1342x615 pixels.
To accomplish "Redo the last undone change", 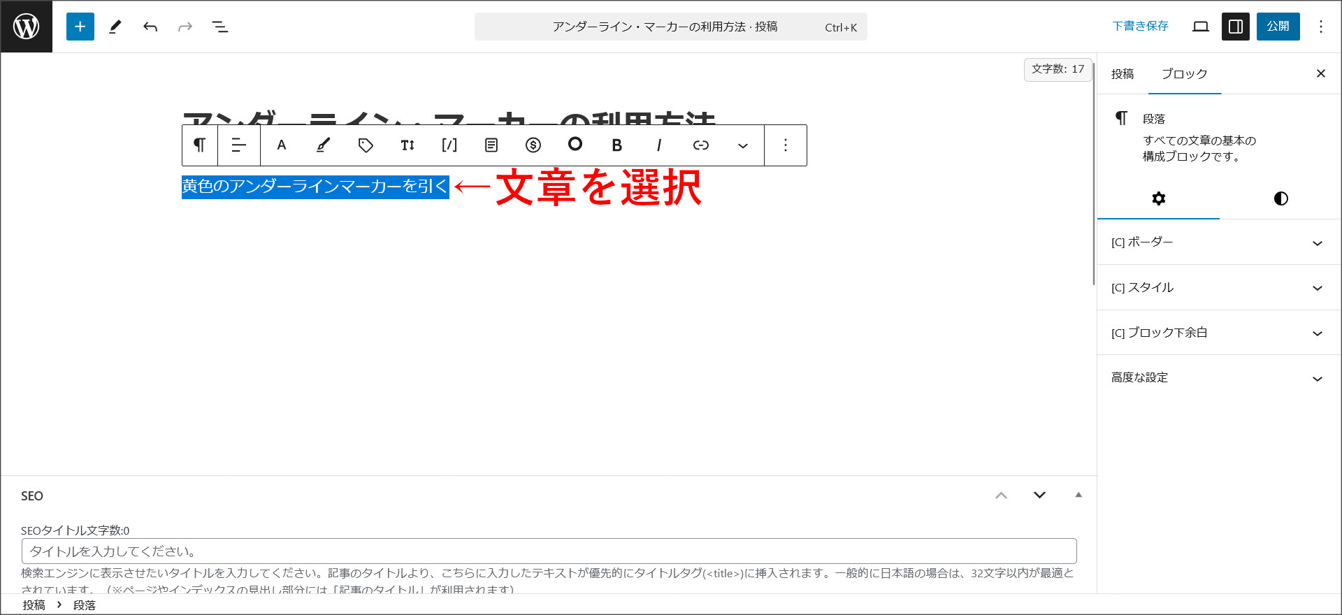I will [185, 27].
